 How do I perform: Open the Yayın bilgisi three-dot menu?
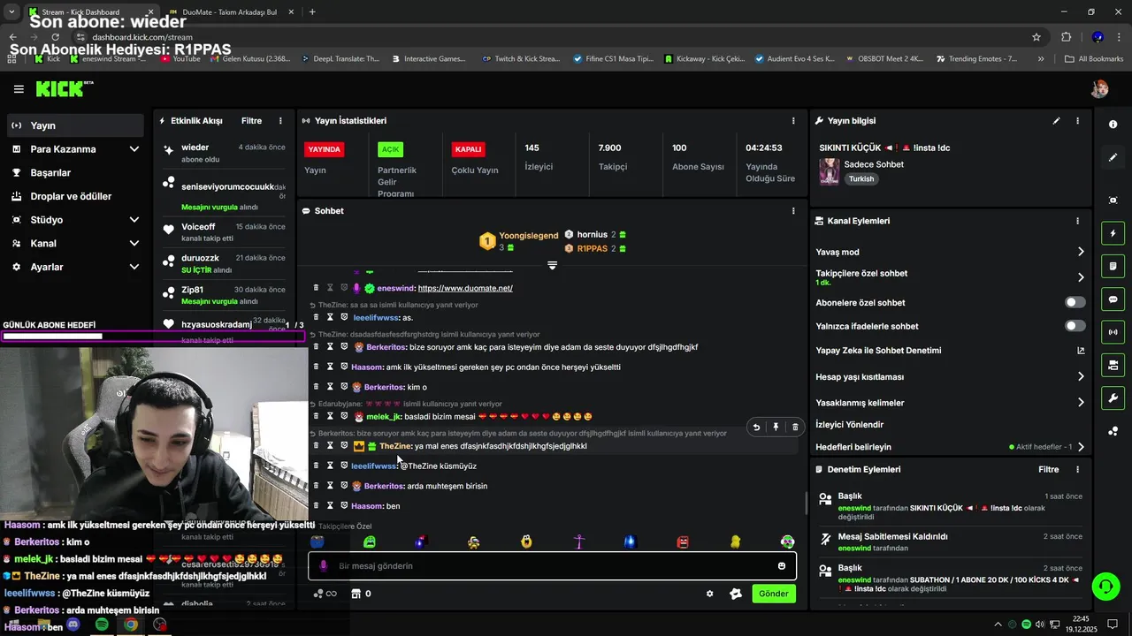click(x=1077, y=121)
